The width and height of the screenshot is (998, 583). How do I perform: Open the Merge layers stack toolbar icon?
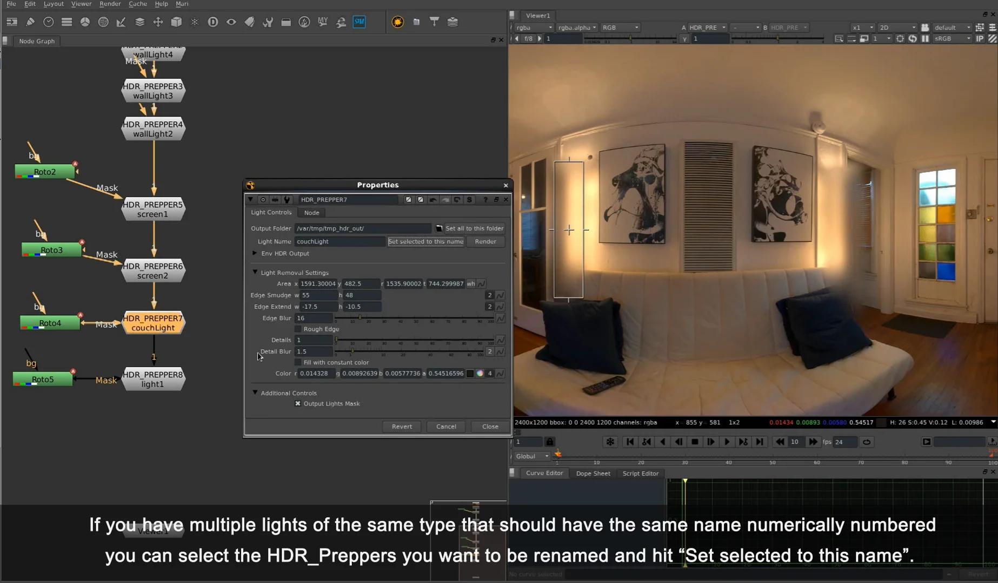139,22
